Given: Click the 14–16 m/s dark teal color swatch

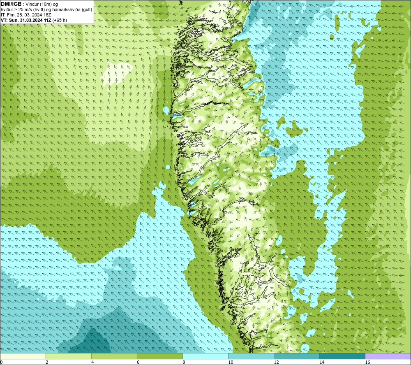Looking at the screenshot, I should tap(342, 356).
